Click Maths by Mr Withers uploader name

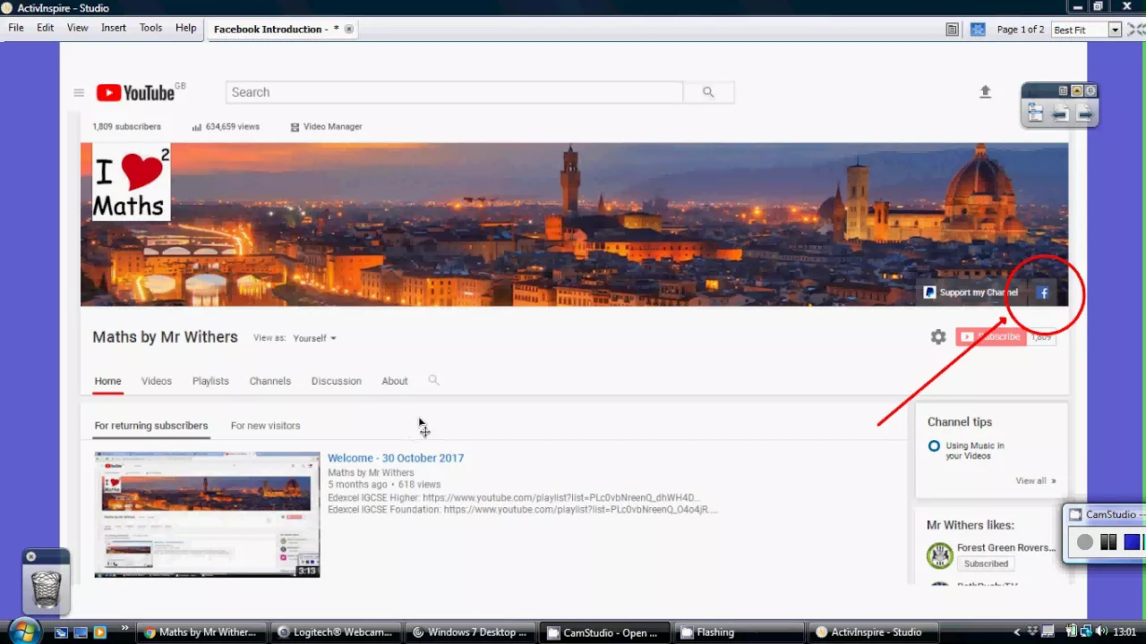coord(371,472)
